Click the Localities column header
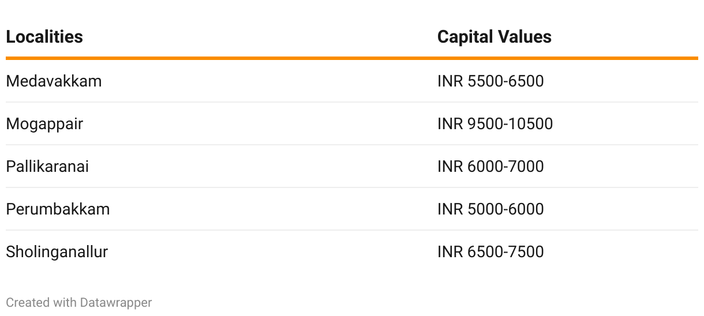 point(44,37)
